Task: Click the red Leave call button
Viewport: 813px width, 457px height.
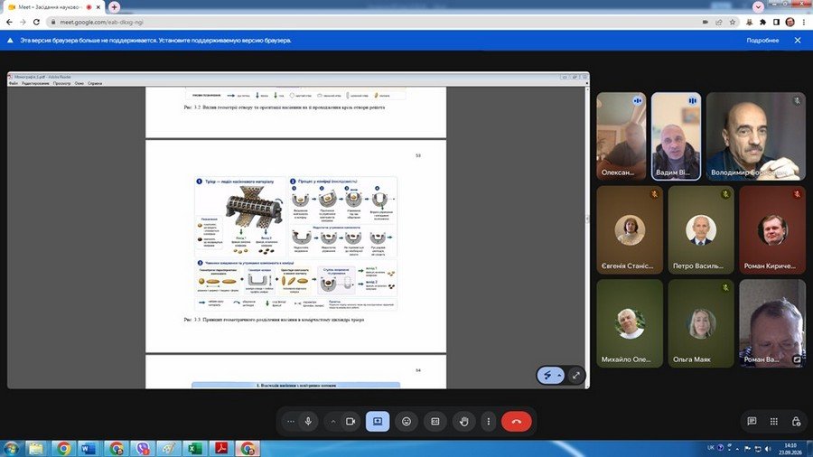Action: coord(516,421)
